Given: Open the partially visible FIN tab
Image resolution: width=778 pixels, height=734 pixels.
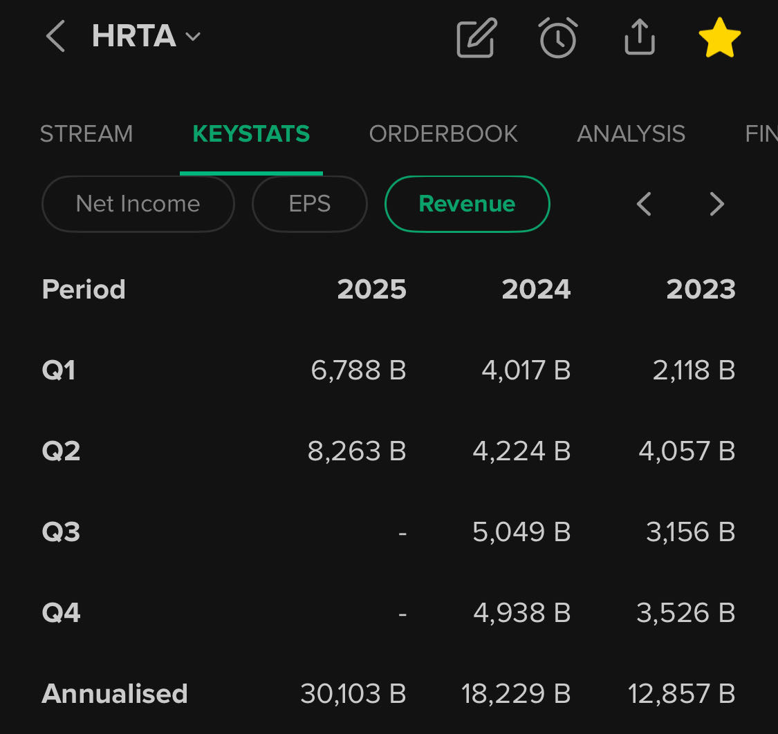Looking at the screenshot, I should pyautogui.click(x=761, y=133).
